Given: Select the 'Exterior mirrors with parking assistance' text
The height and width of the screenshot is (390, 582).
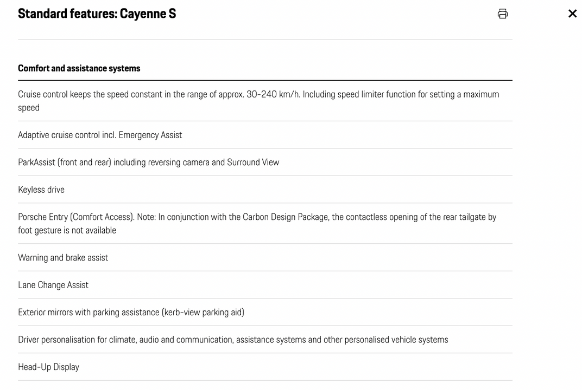Looking at the screenshot, I should (x=88, y=312).
